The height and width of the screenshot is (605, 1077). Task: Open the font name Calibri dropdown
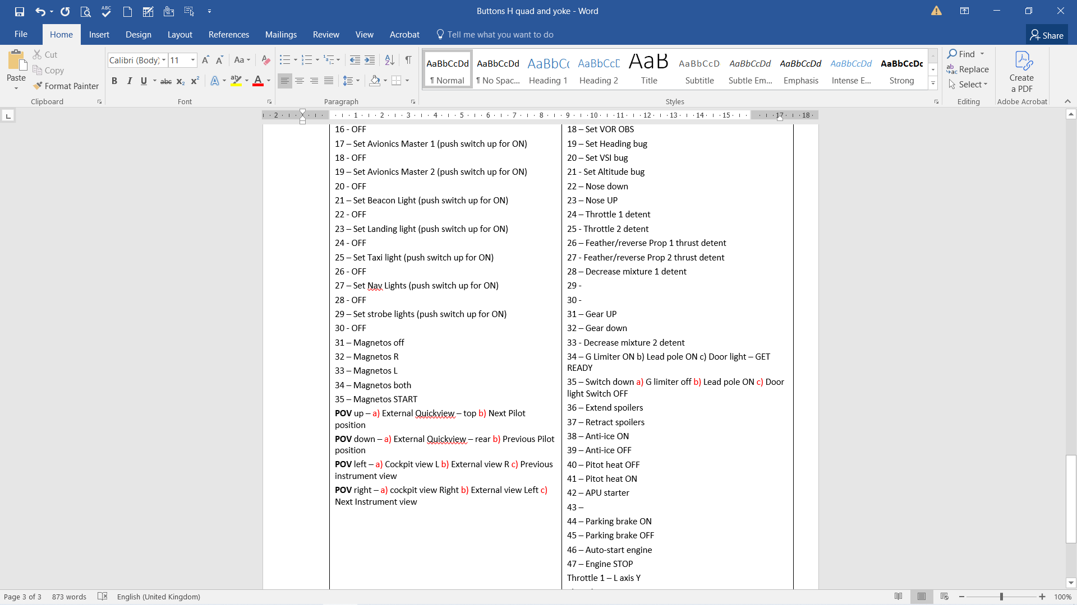coord(164,60)
